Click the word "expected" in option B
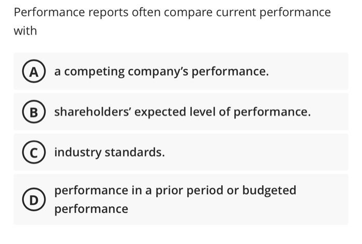The image size is (362, 244). [160, 112]
